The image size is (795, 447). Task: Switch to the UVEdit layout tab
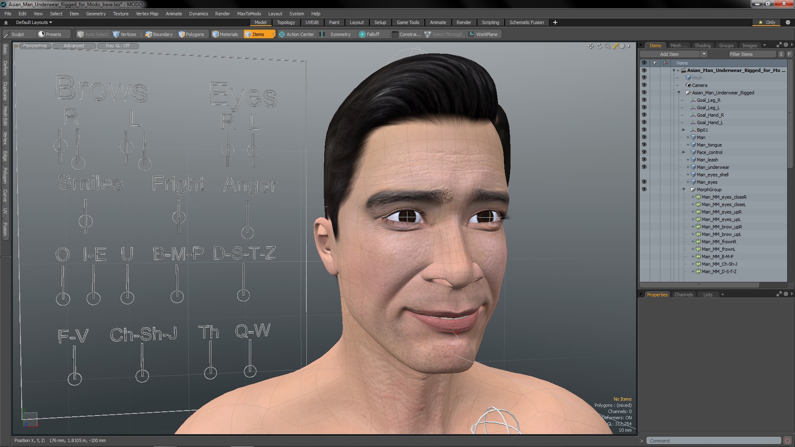[312, 22]
